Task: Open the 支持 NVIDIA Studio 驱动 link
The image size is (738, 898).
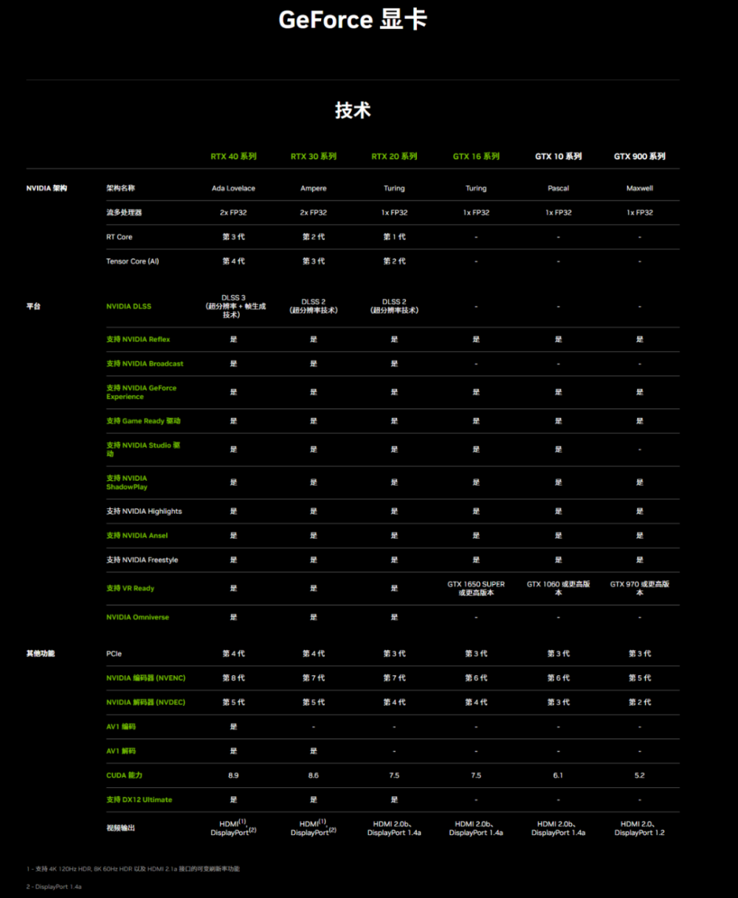Action: tap(143, 450)
